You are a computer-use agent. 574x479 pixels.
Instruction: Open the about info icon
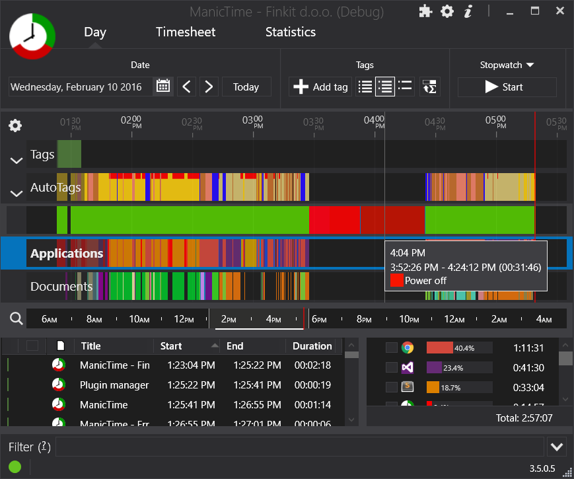click(468, 11)
